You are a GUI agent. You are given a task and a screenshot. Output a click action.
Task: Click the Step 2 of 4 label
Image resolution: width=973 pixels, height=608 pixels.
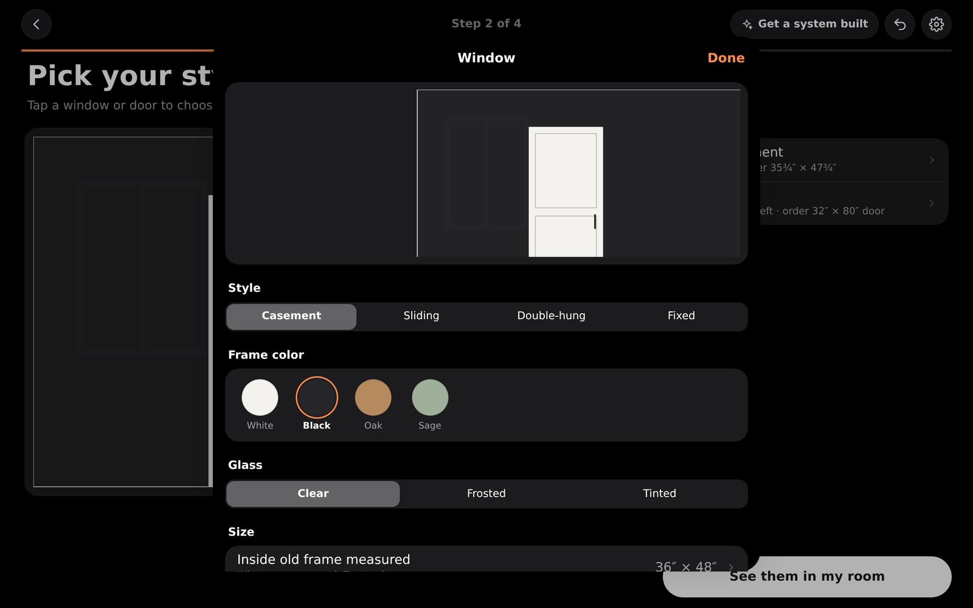pyautogui.click(x=486, y=24)
